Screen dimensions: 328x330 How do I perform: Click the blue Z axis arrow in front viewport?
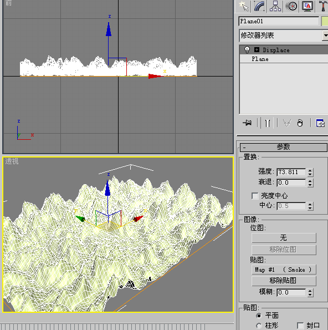pos(109,29)
